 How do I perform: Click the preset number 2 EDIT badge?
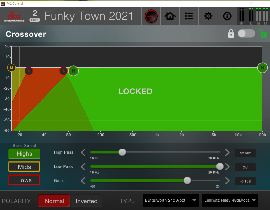[x=35, y=16]
